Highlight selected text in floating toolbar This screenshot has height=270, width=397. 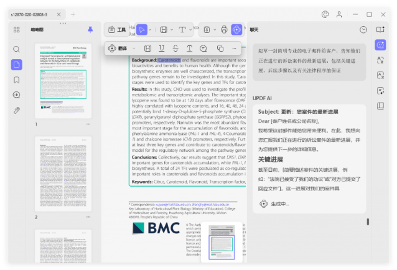(x=147, y=49)
